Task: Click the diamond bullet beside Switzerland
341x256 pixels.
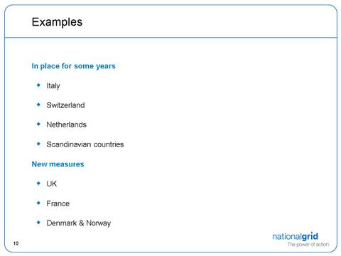Action: [x=38, y=105]
